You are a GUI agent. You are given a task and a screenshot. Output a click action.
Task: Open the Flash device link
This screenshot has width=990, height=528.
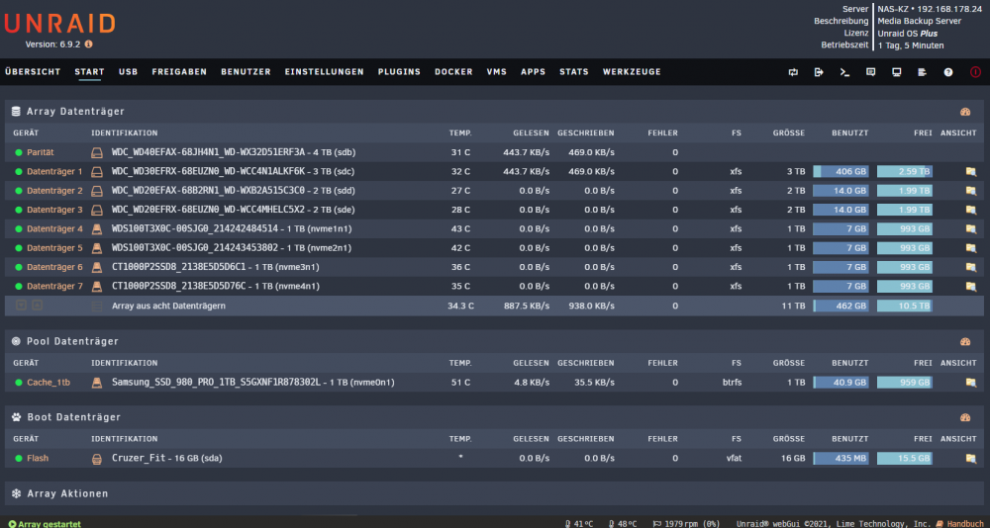(38, 459)
